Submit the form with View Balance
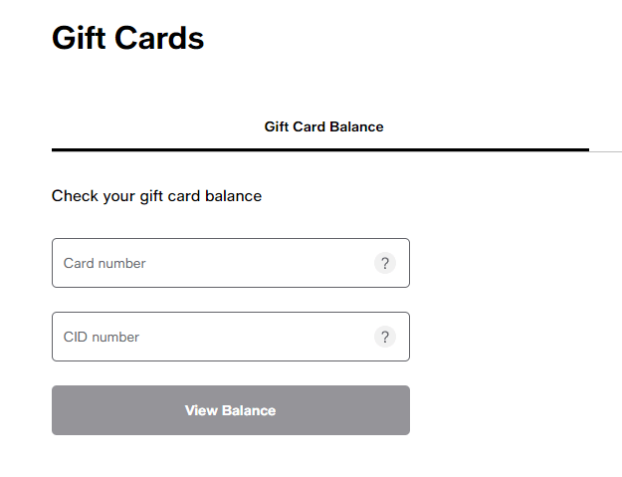The height and width of the screenshot is (477, 622). point(230,410)
